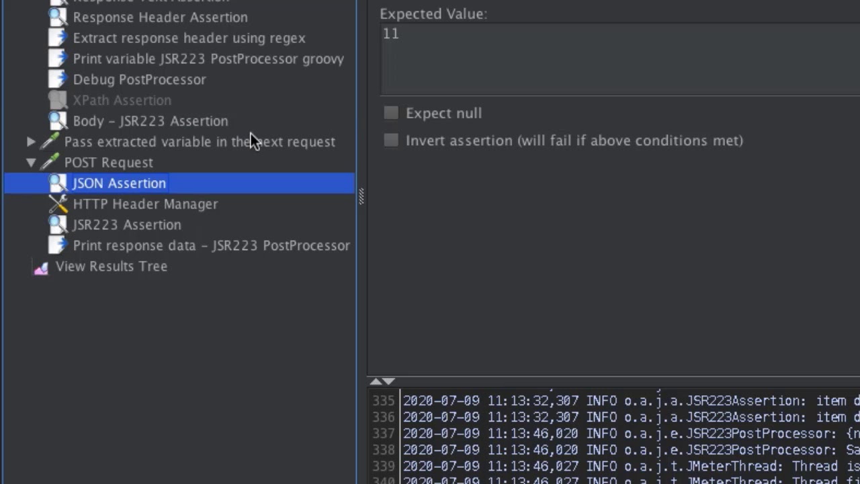This screenshot has height=484, width=860.
Task: Select Print variable JSR223 PostProcessor groovy
Action: 208,59
